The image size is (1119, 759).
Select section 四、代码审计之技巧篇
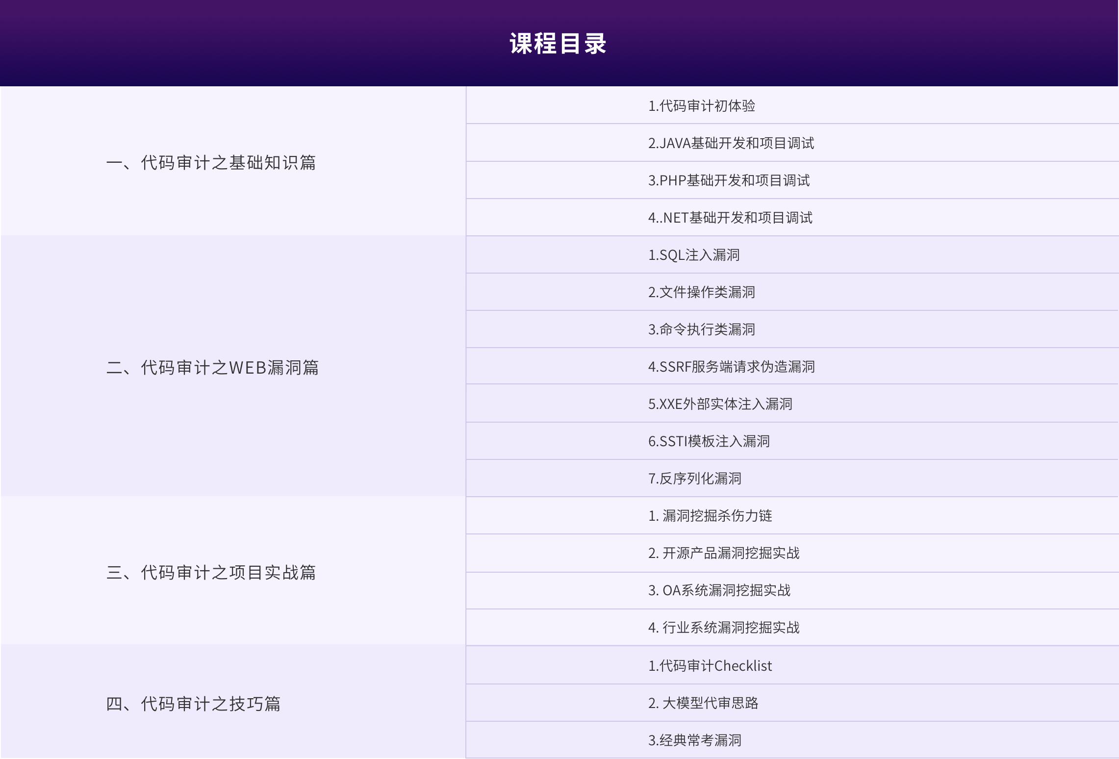(193, 704)
